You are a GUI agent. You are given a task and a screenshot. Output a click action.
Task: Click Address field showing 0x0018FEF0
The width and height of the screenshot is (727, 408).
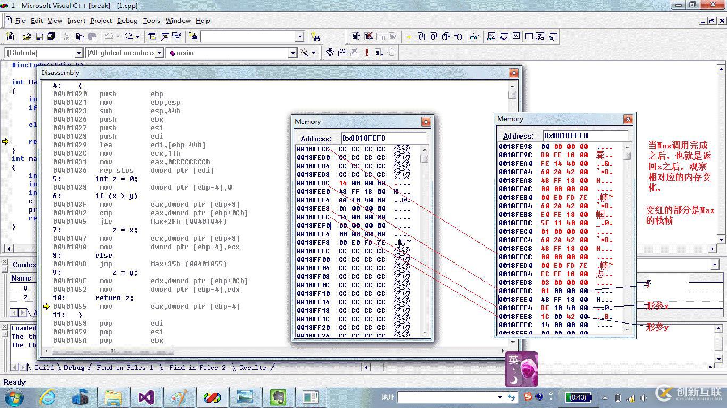point(383,138)
